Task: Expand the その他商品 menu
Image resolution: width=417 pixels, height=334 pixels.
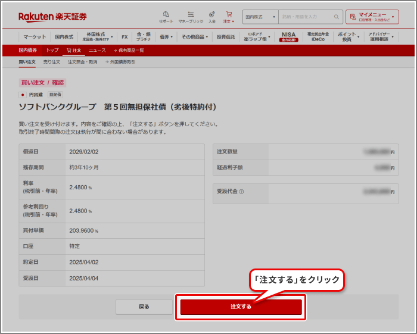Action: pos(195,37)
